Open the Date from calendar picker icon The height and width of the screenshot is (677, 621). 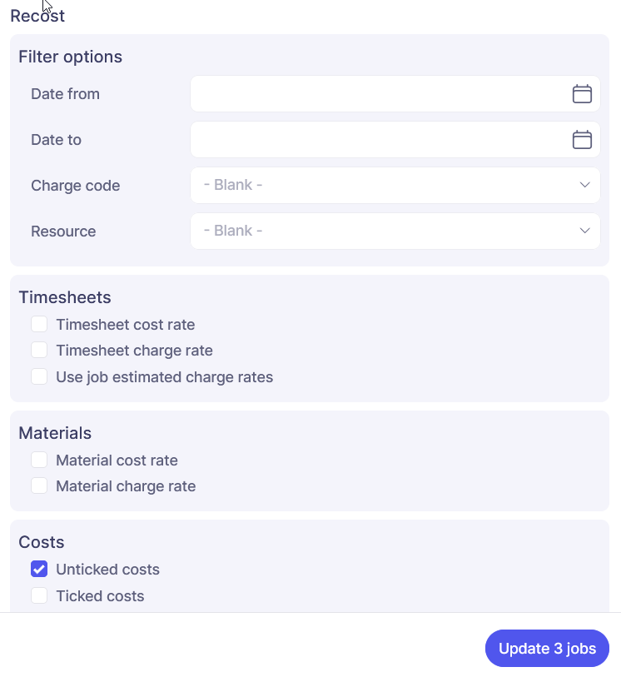click(582, 94)
